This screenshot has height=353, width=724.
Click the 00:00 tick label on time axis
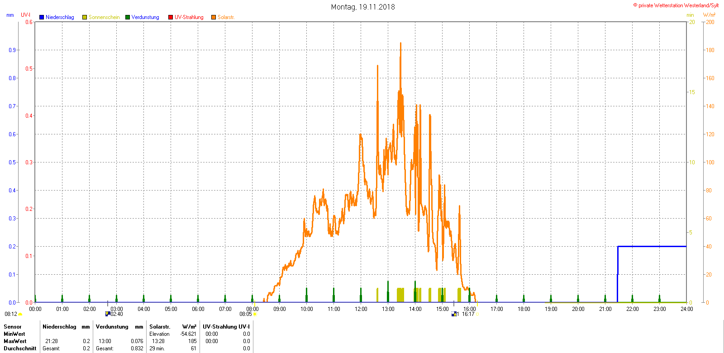35,309
